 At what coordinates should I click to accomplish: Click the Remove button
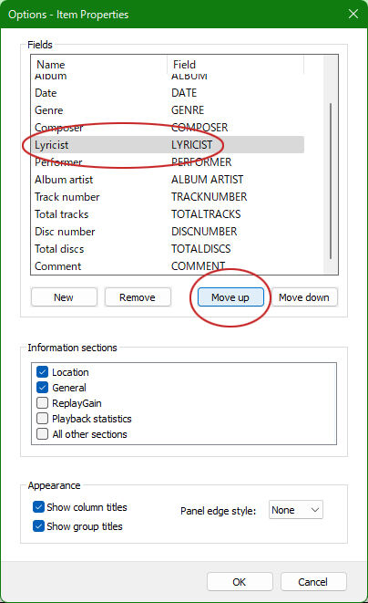[138, 297]
